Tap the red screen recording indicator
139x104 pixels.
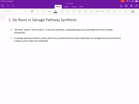[x=122, y=1]
